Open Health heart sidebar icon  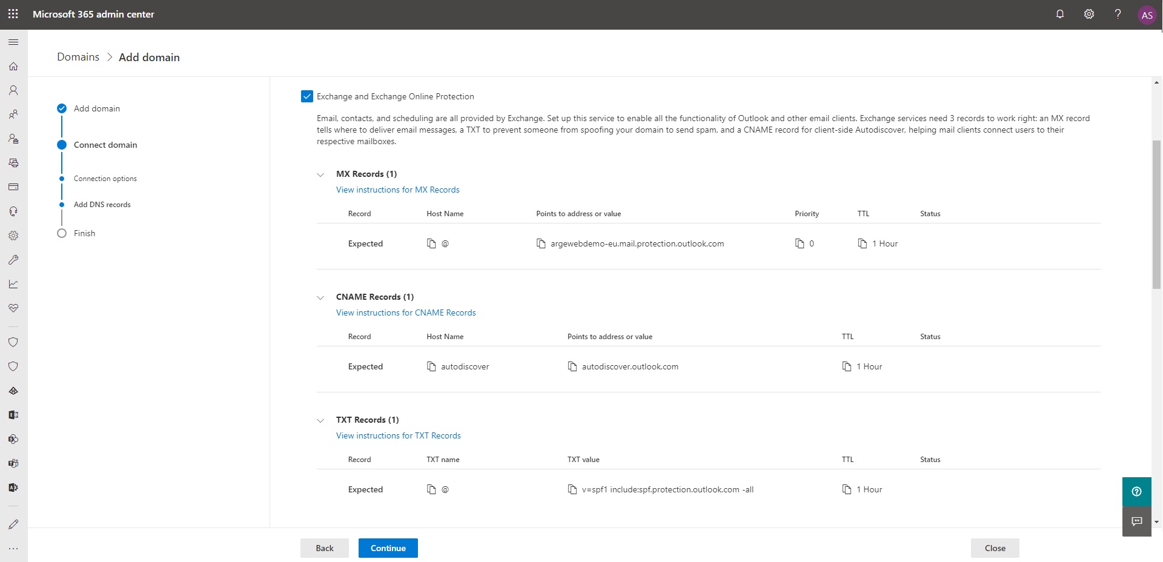(13, 308)
